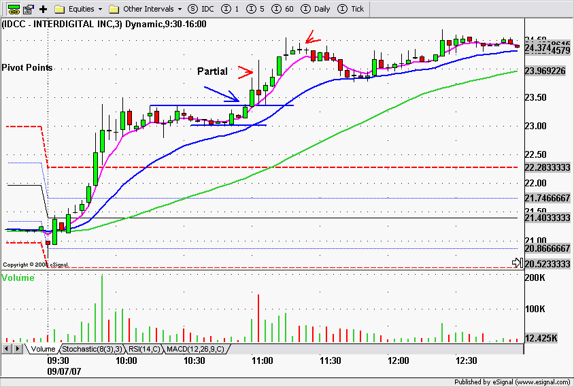The width and height of the screenshot is (574, 387).
Task: Click the scroll-to-latest arrow icon on price axis
Action: 518,263
